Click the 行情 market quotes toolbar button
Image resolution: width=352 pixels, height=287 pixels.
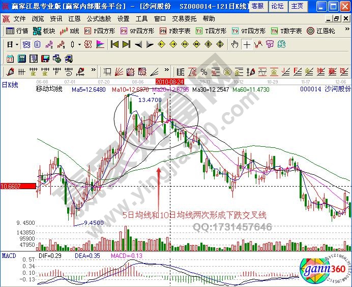tap(17, 31)
